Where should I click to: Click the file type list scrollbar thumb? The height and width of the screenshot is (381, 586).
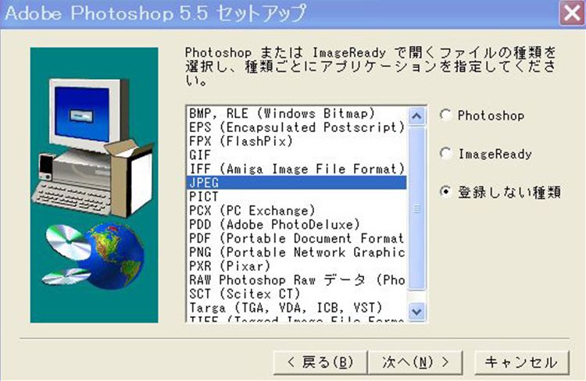point(416,208)
